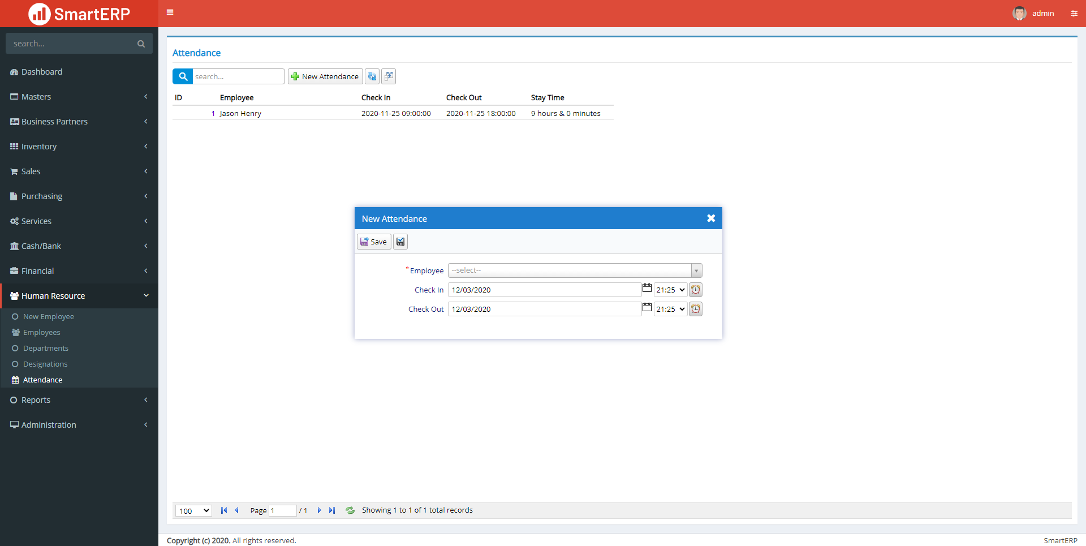Click the New Attendance button
Screen dimensions: 1086x546
[325, 76]
